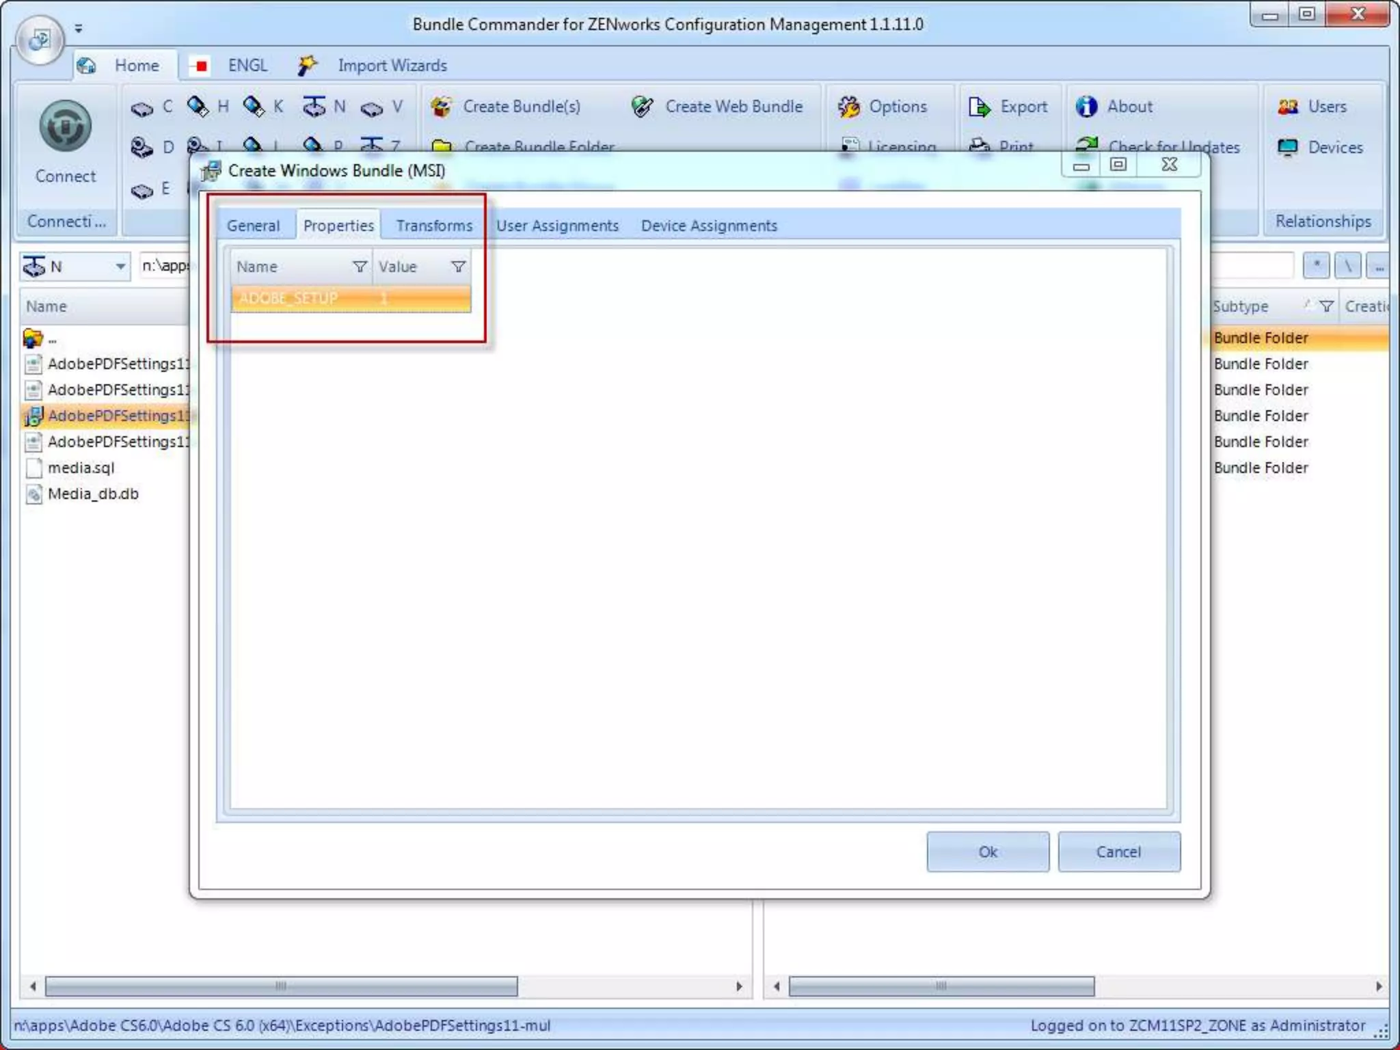Click the Users relationships icon
The height and width of the screenshot is (1050, 1400).
[1288, 107]
